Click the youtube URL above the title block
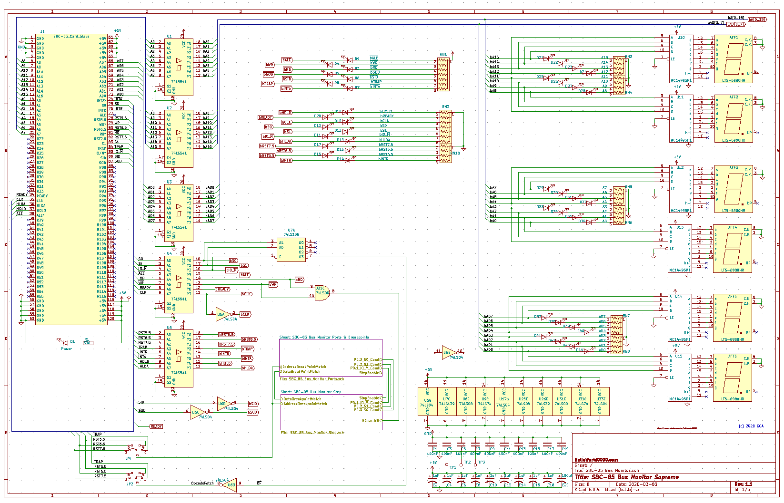The image size is (784, 503). point(677,428)
